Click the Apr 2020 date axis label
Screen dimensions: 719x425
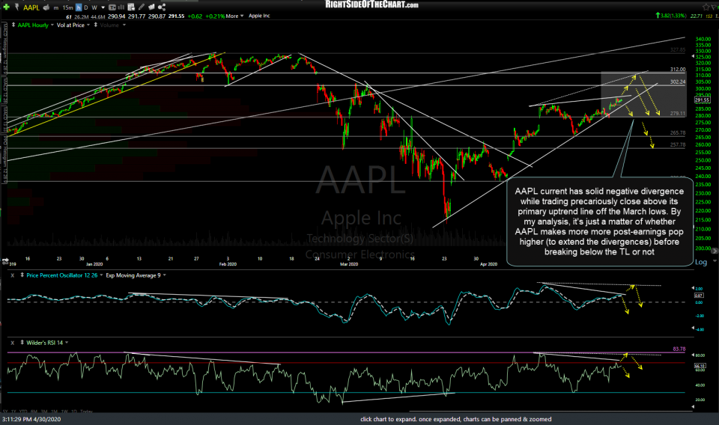(488, 264)
